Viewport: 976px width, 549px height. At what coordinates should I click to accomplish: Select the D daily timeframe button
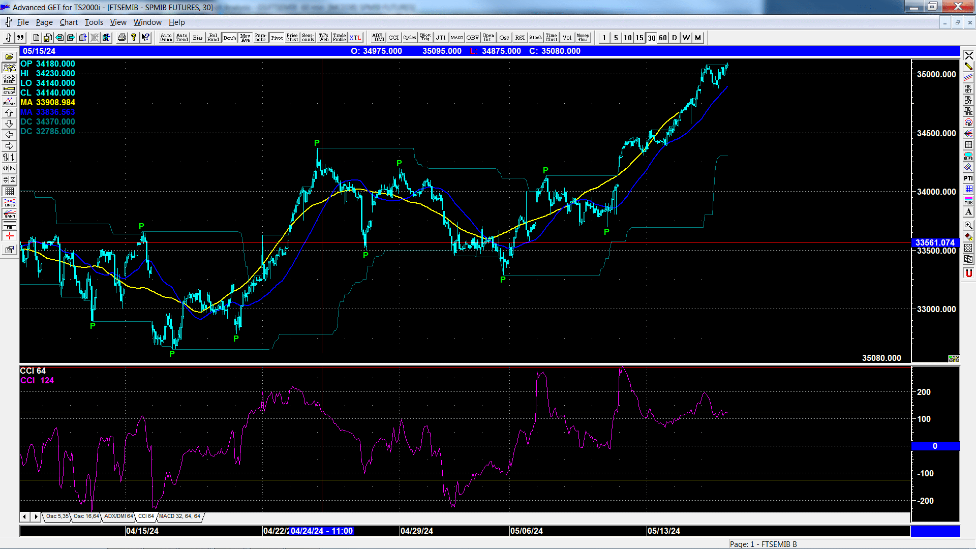tap(675, 38)
